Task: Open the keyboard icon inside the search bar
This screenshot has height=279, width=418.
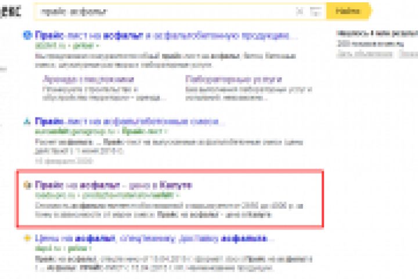Action: tap(316, 12)
